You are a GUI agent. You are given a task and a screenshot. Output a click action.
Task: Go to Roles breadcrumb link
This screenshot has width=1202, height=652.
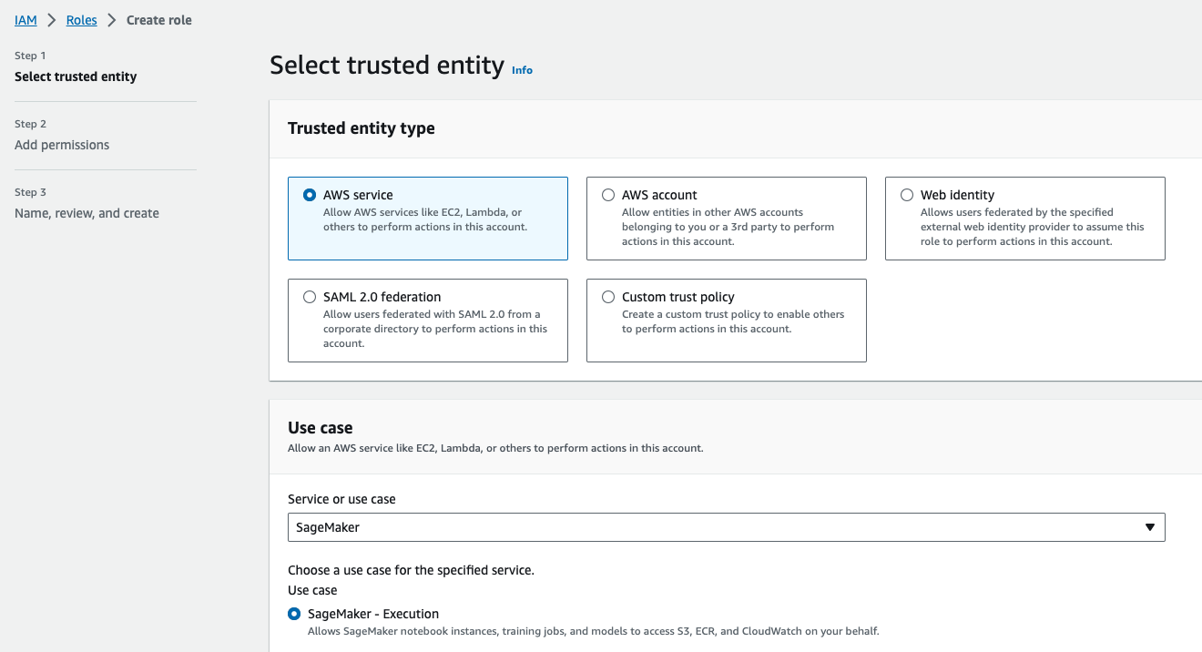pyautogui.click(x=82, y=20)
